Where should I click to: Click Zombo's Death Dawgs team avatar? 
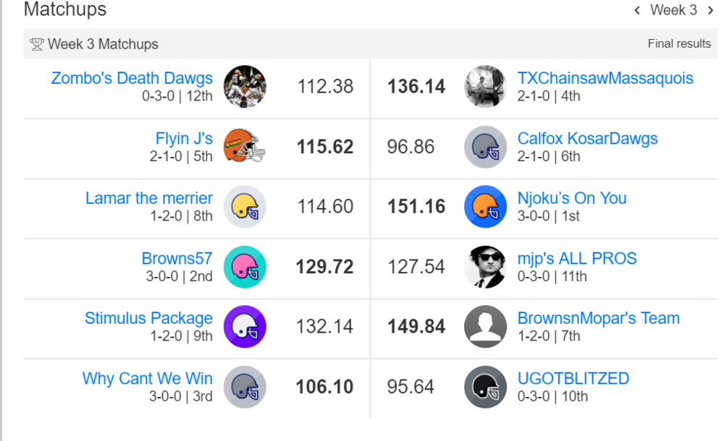point(245,87)
